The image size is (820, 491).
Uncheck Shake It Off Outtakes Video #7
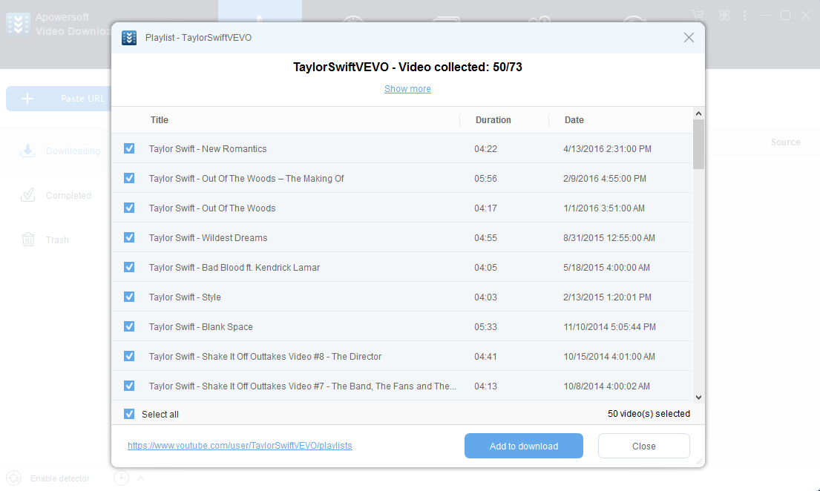129,386
